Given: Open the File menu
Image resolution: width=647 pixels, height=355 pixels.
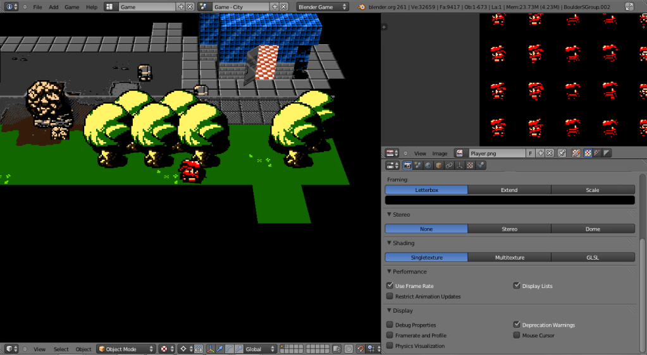Looking at the screenshot, I should pos(37,7).
